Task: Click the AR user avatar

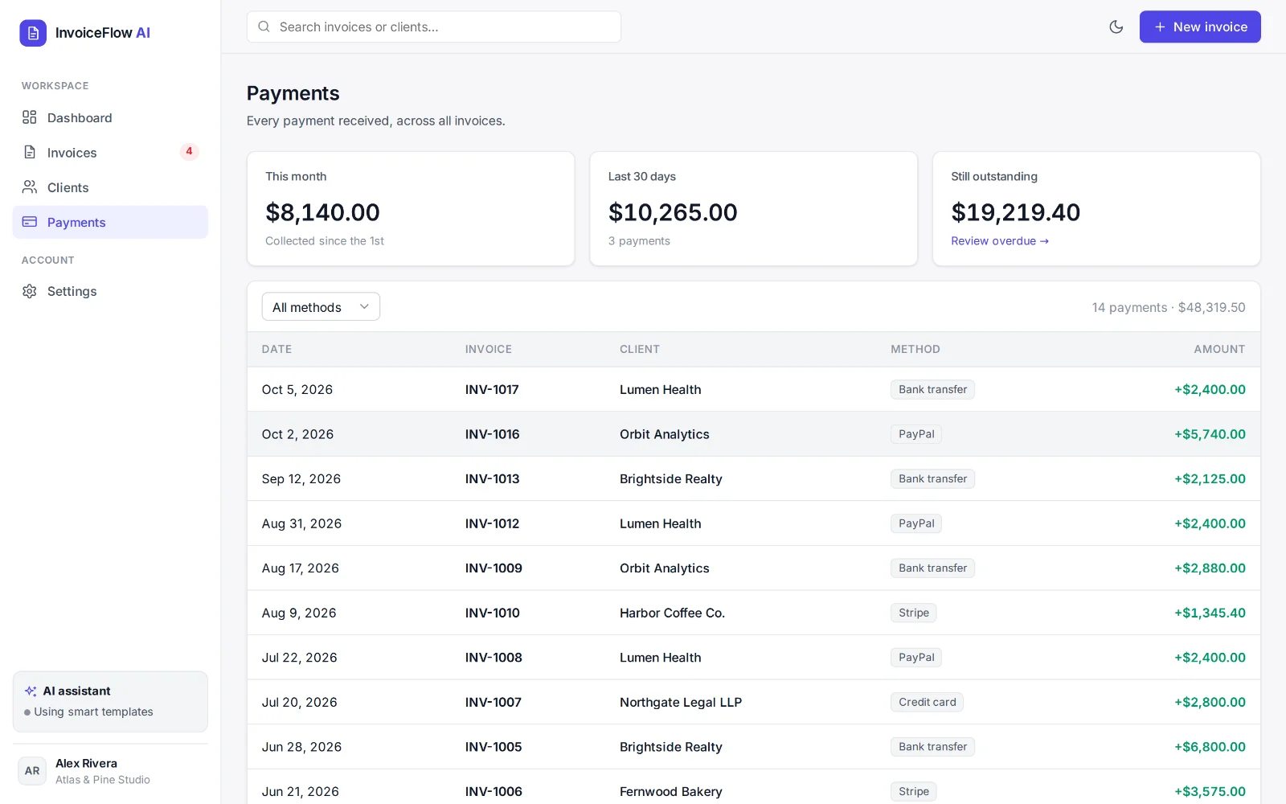Action: pos(32,770)
